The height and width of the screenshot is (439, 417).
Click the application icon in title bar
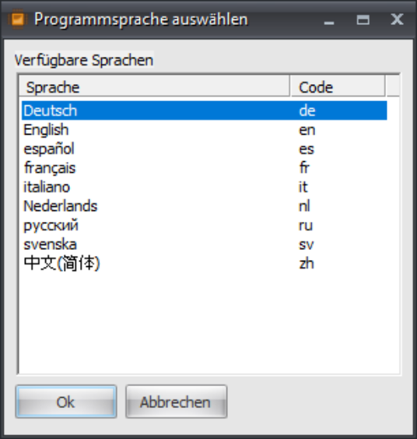[x=18, y=19]
